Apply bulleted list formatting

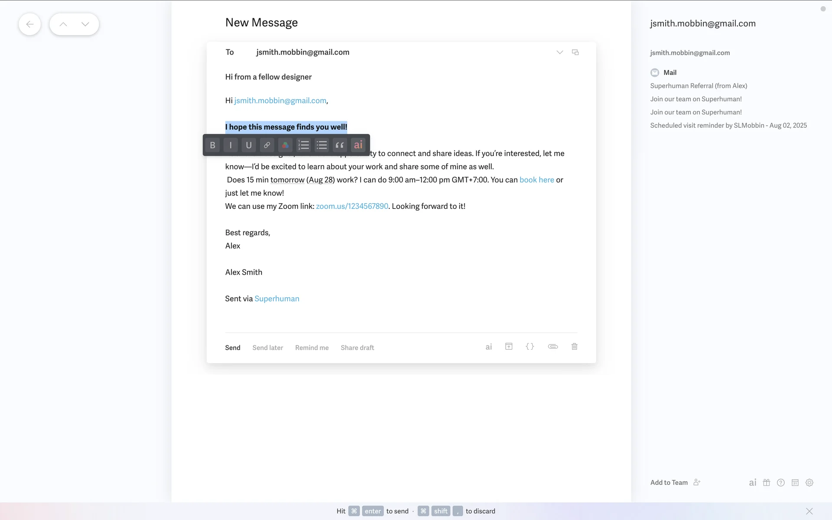(x=322, y=145)
